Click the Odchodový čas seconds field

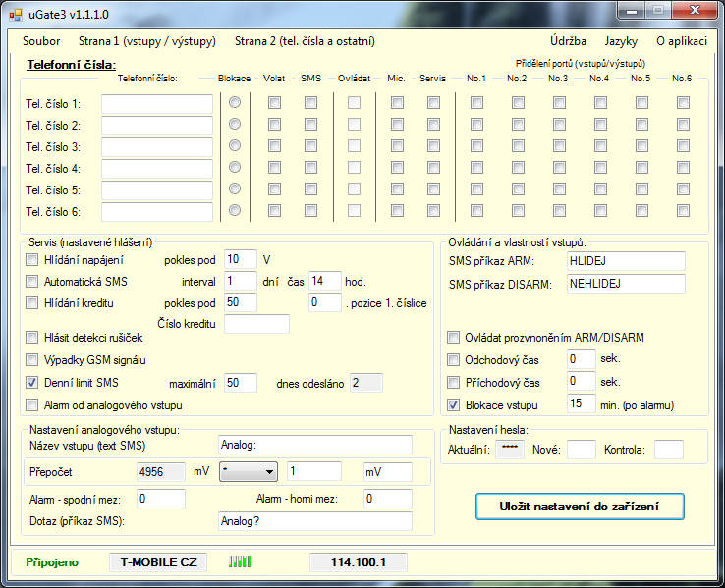pyautogui.click(x=582, y=359)
